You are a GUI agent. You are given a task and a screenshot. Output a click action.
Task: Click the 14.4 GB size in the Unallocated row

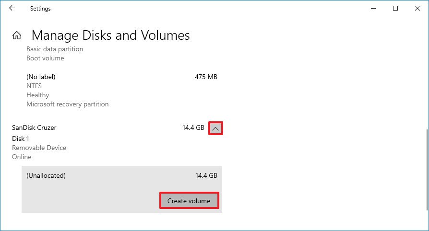click(x=206, y=176)
